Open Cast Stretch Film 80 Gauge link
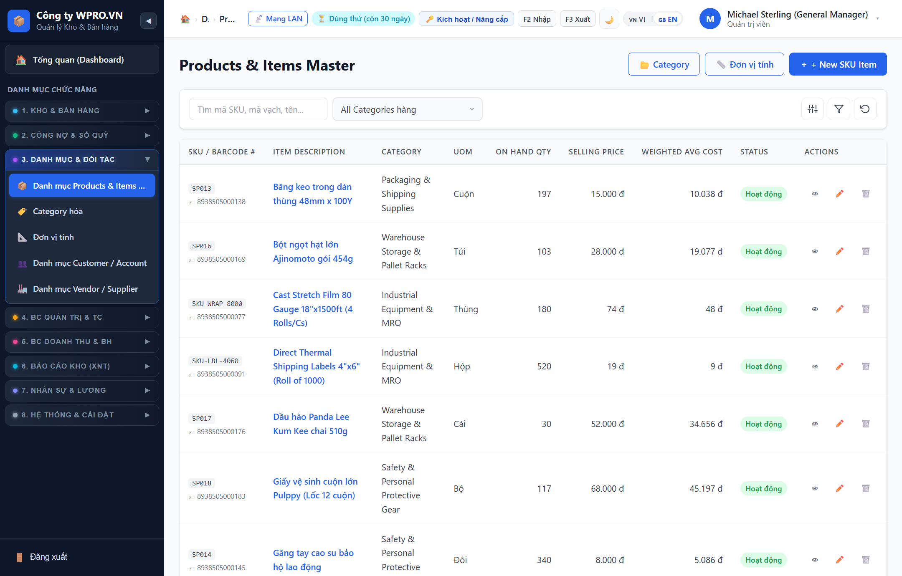902x576 pixels. coord(313,309)
